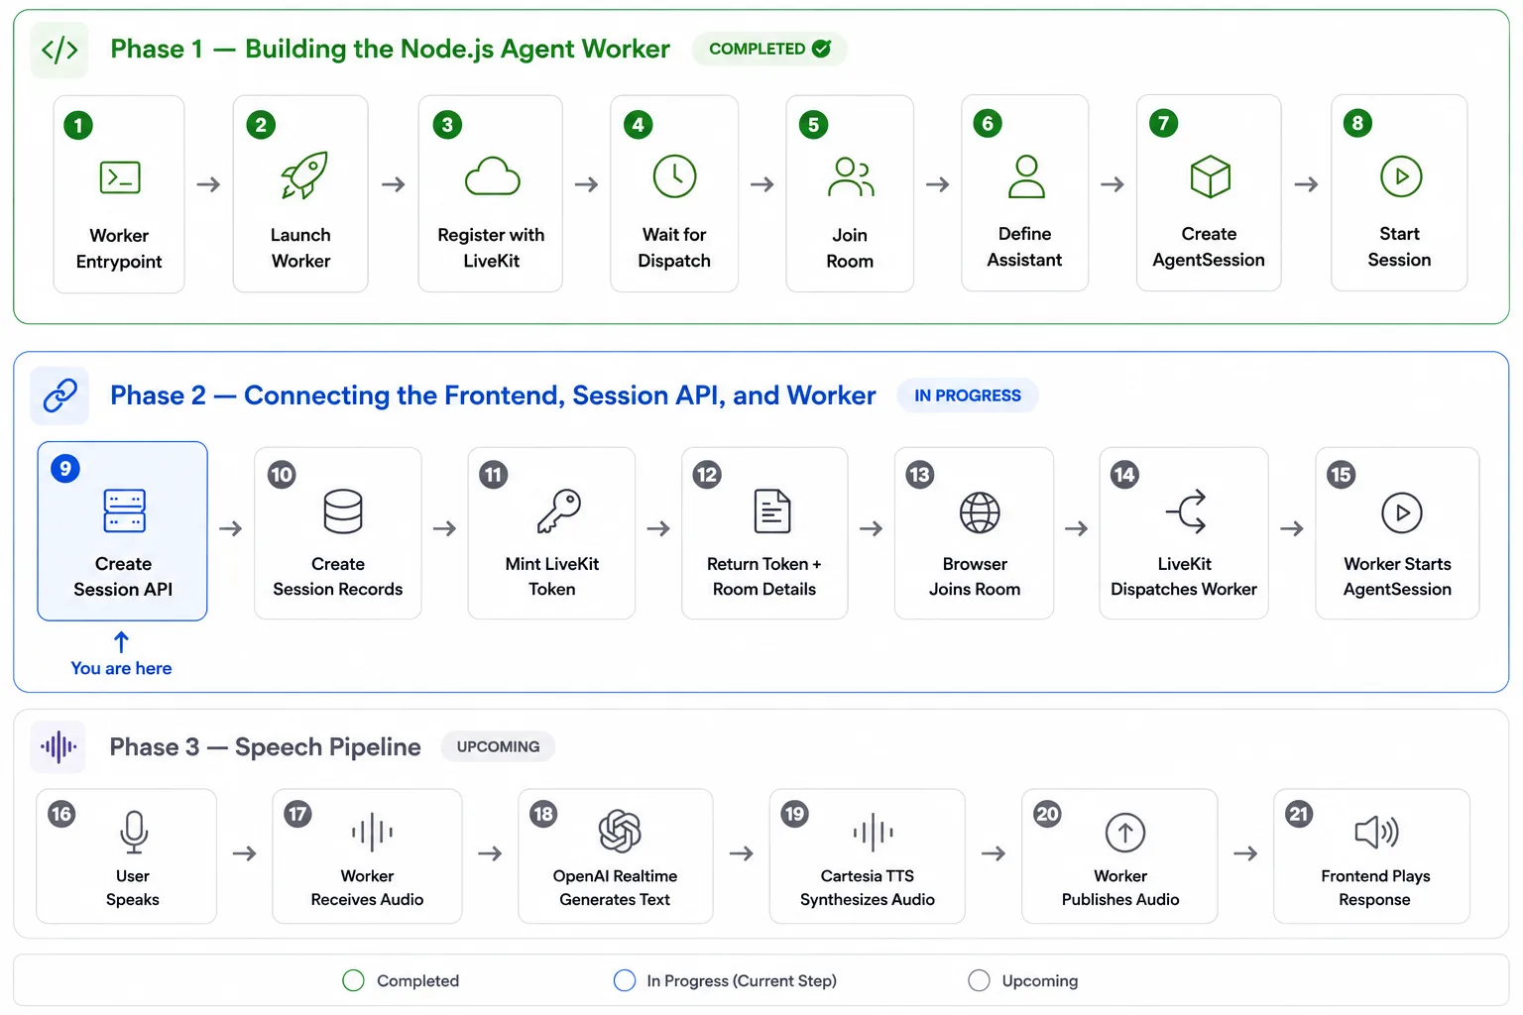
Task: Click the waveform icon beside Phase 3 title
Action: pos(59,746)
